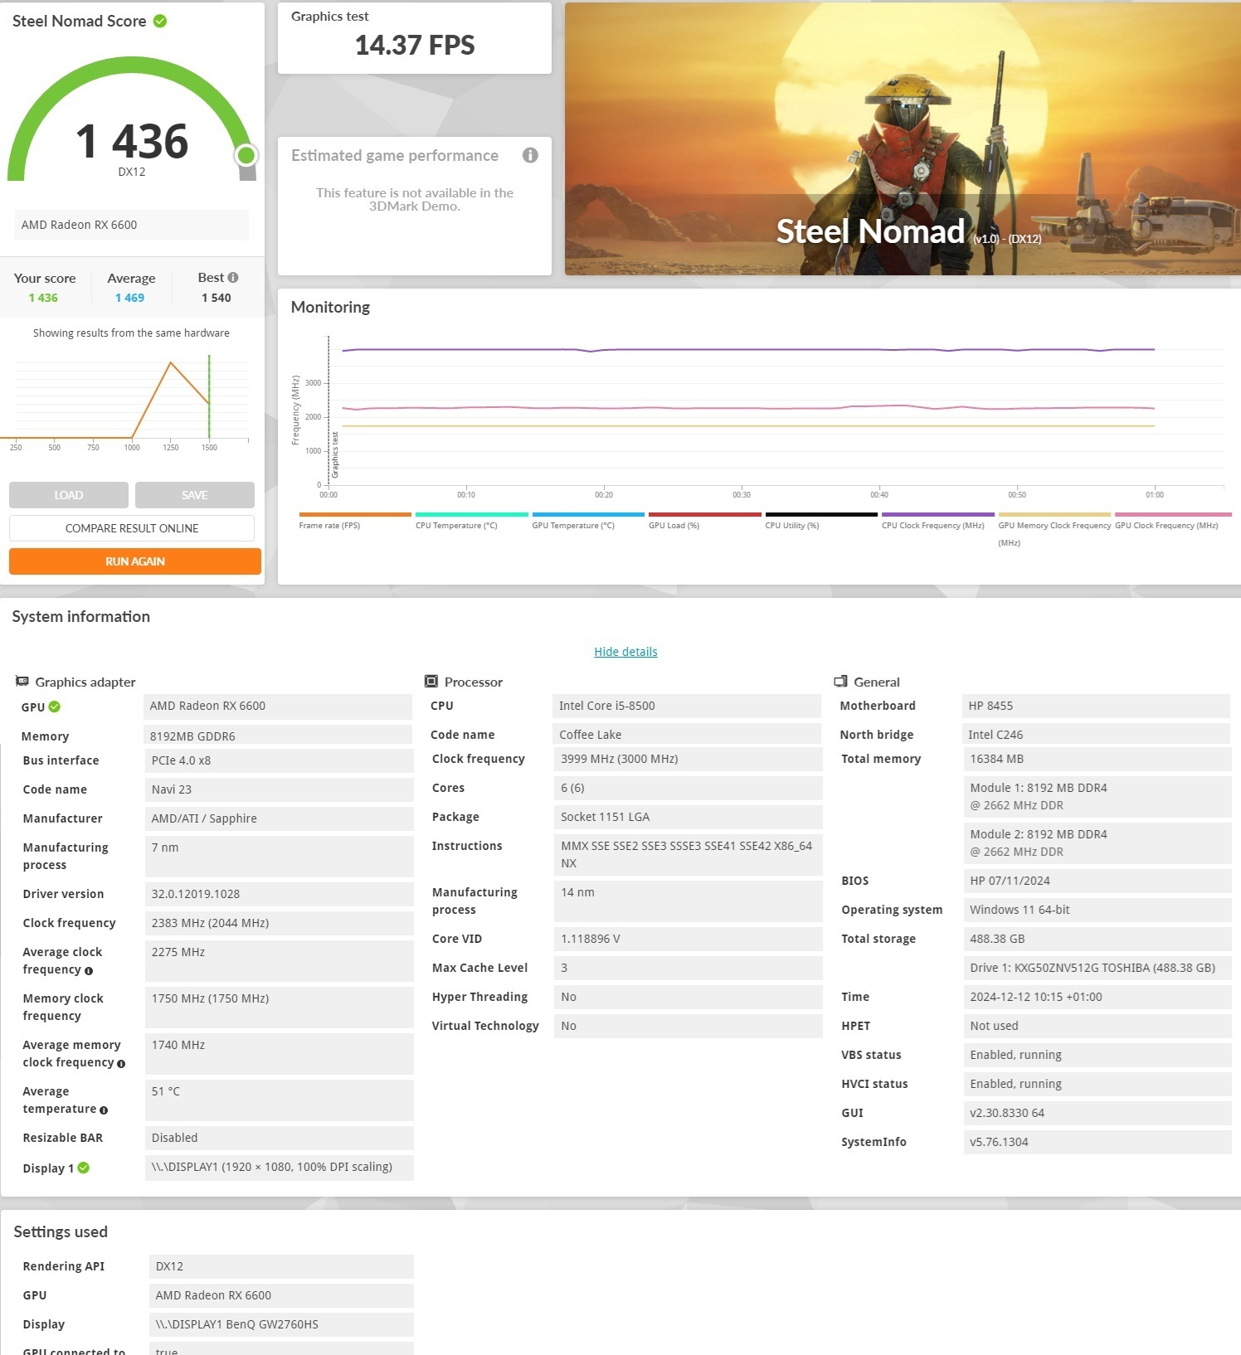Click the info icon on Estimated game performance
The height and width of the screenshot is (1355, 1241).
tap(530, 155)
